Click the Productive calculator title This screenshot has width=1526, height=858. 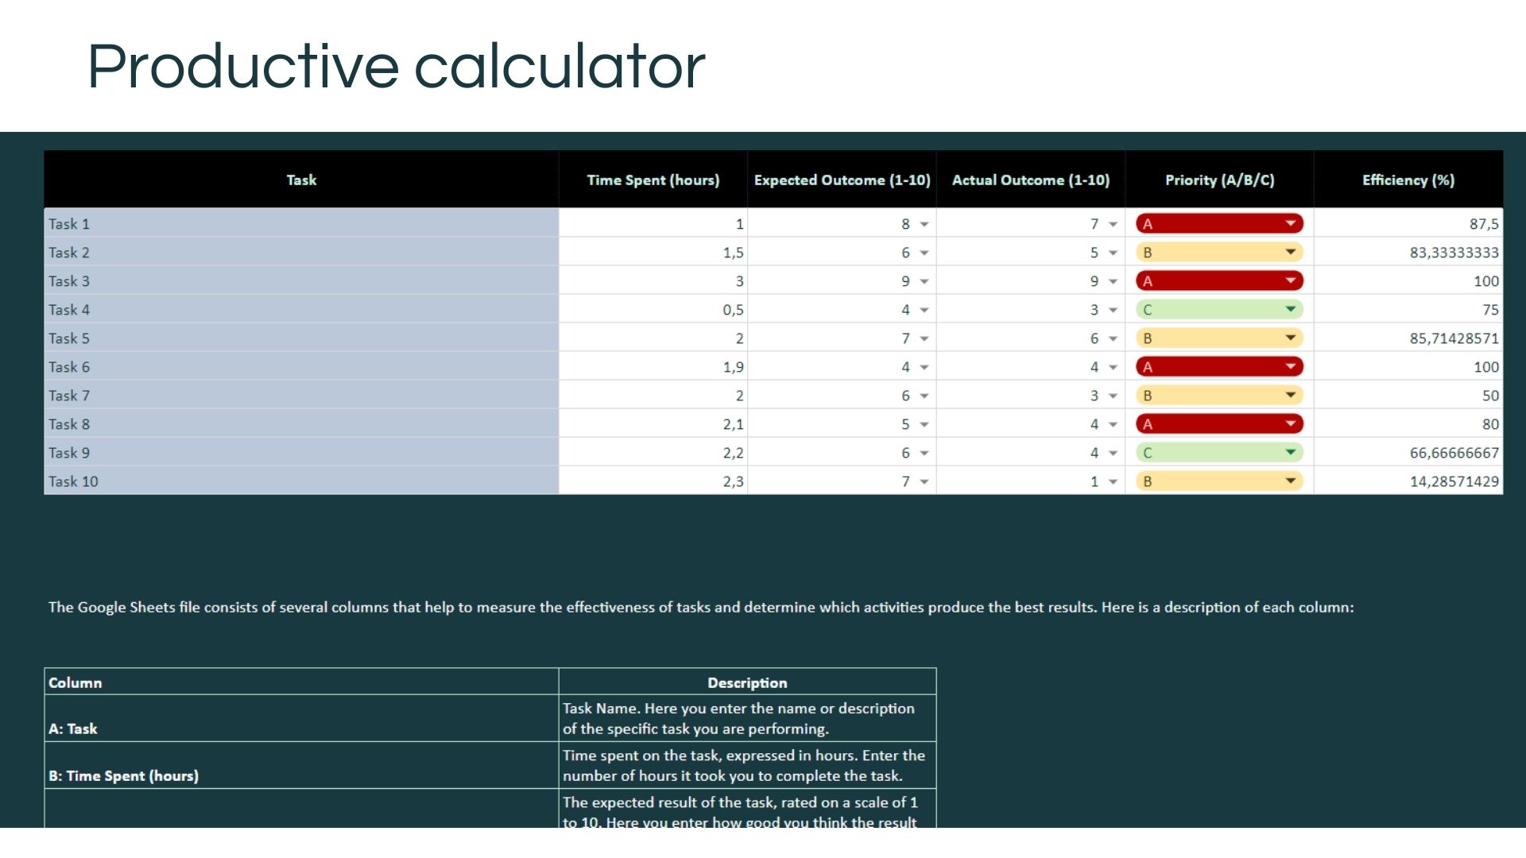point(396,66)
